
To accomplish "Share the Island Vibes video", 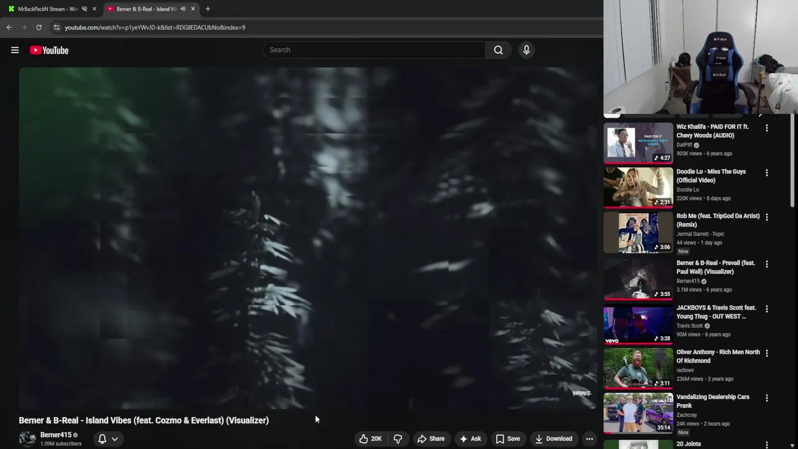I will coord(431,439).
